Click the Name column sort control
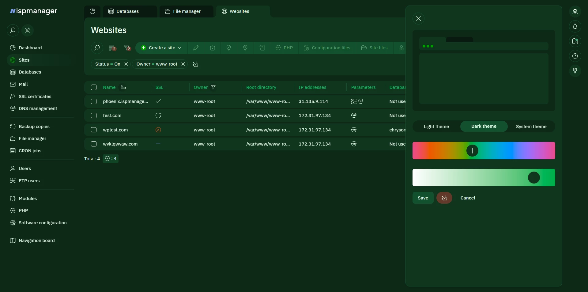 tap(124, 88)
